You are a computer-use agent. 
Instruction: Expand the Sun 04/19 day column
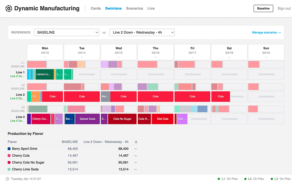pos(266,57)
